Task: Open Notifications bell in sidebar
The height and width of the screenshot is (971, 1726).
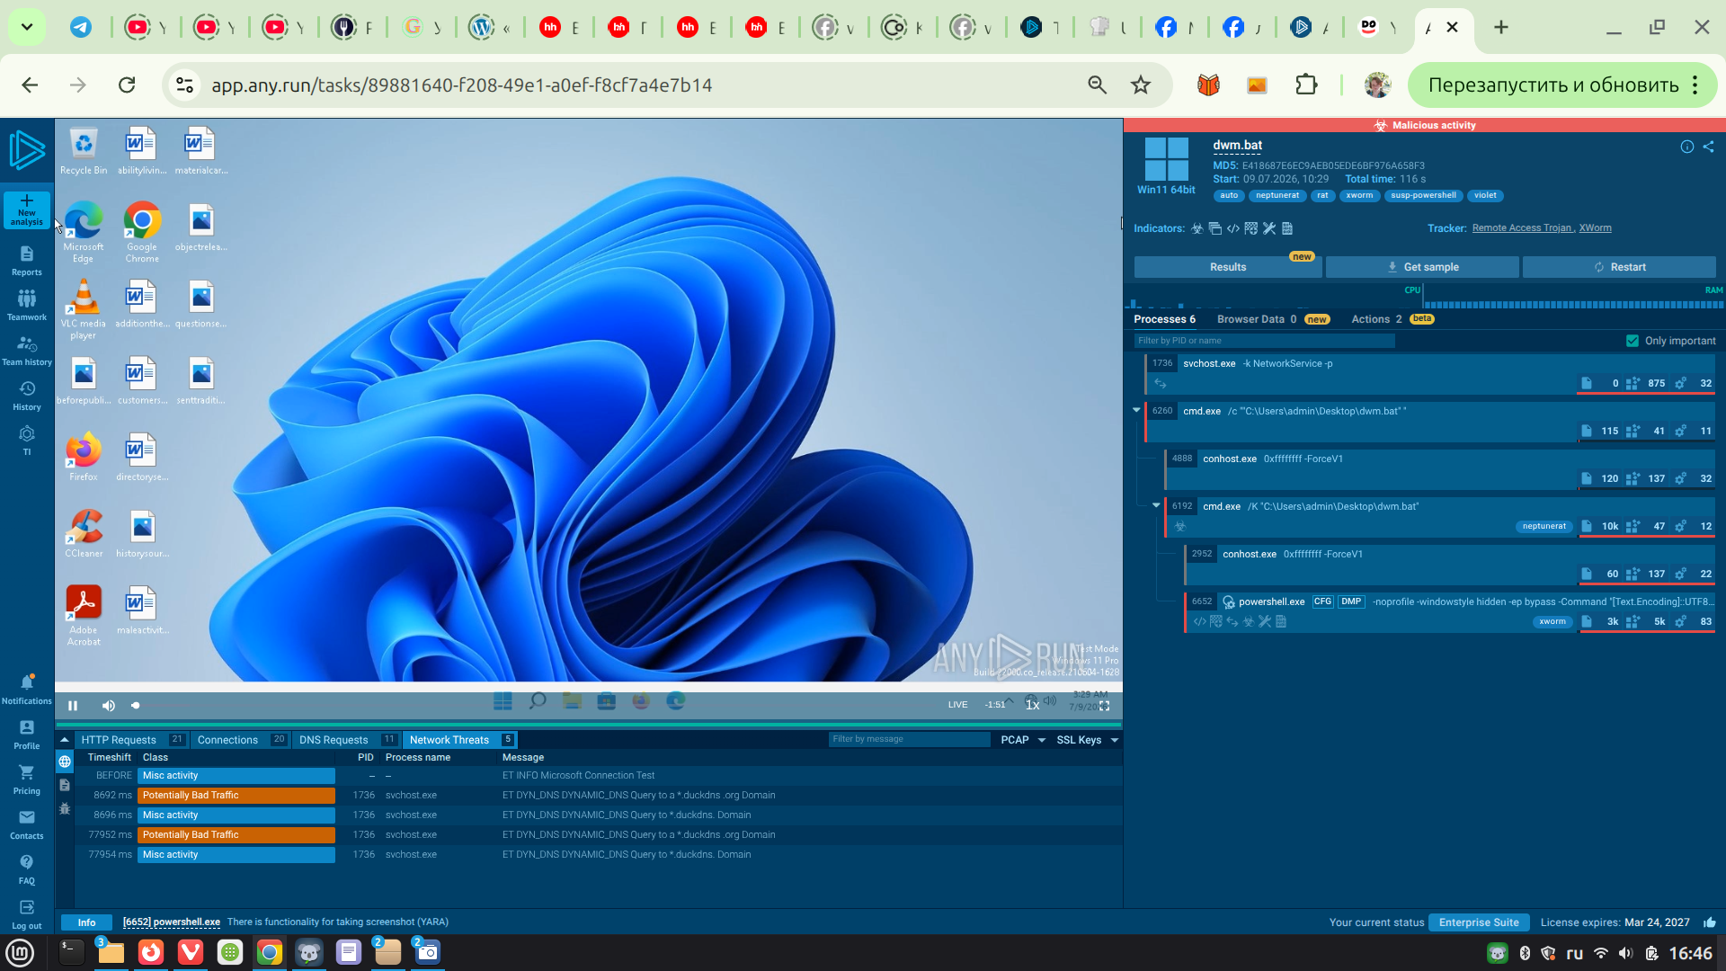Action: point(27,690)
